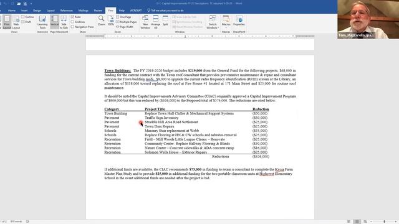This screenshot has width=399, height=224.
Task: Switch to Print Layout in status bar
Action: (x=357, y=222)
